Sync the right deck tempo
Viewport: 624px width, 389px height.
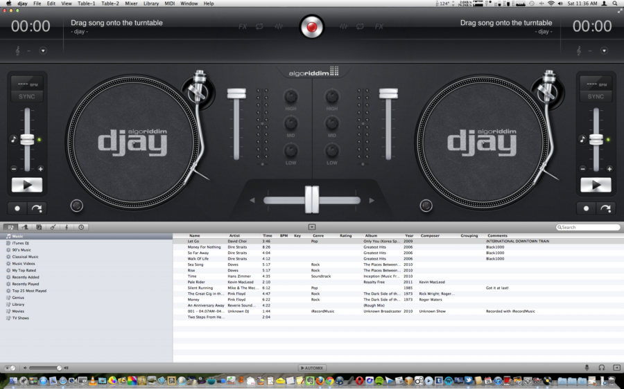coord(596,96)
